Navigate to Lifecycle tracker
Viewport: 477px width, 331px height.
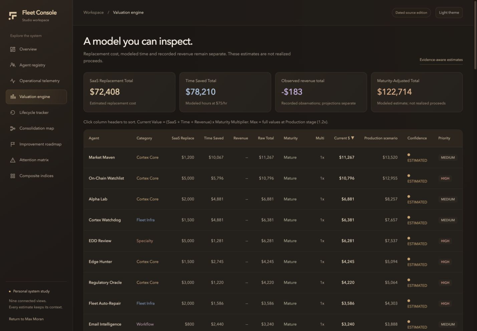coord(36,112)
